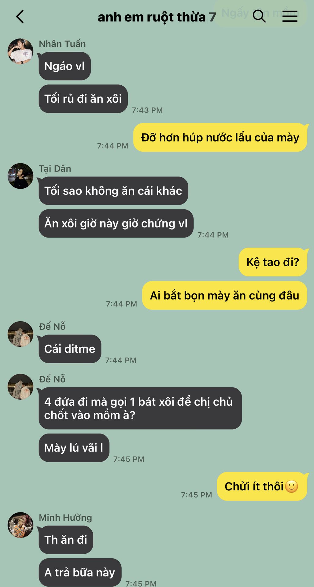Tap the second Đế Nỗ avatar
The width and height of the screenshot is (314, 587).
(x=20, y=387)
